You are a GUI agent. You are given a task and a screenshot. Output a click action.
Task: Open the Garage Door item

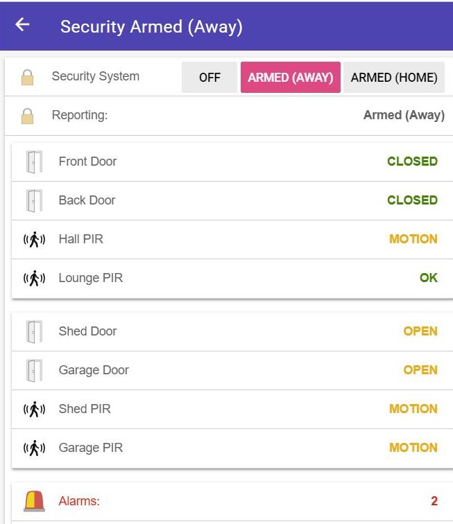coord(232,370)
